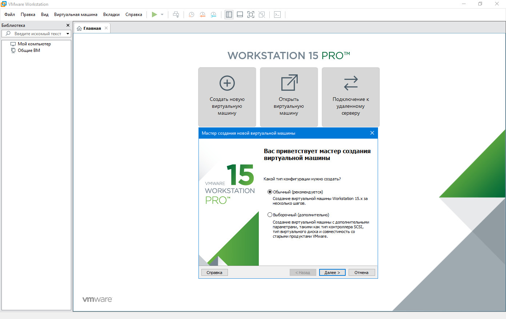Image resolution: width=506 pixels, height=319 pixels.
Task: Open the Виртуальная машина menu
Action: click(76, 15)
